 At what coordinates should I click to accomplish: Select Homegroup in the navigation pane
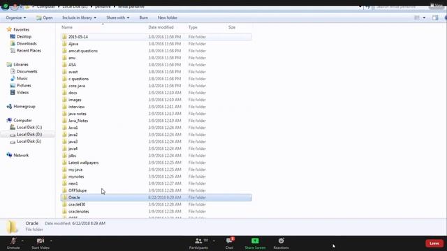21,107
